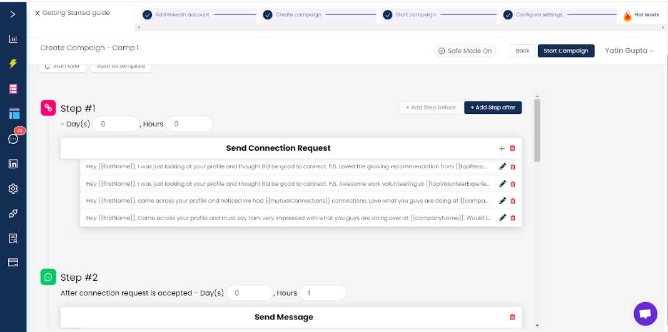Edit the volunteering message with pencil icon
Viewport: 668px width, 332px height.
click(x=502, y=183)
